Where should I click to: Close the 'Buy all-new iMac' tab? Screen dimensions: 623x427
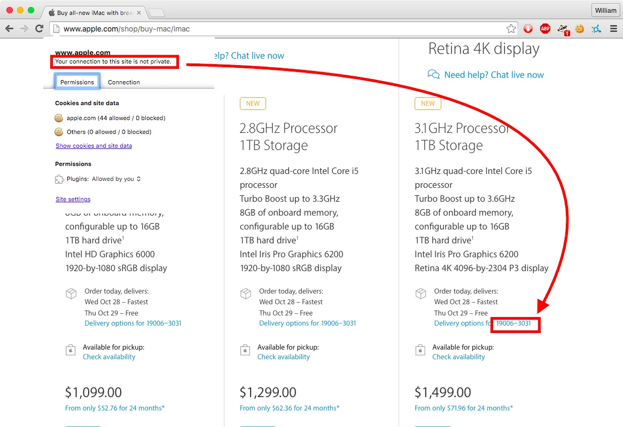pos(139,13)
